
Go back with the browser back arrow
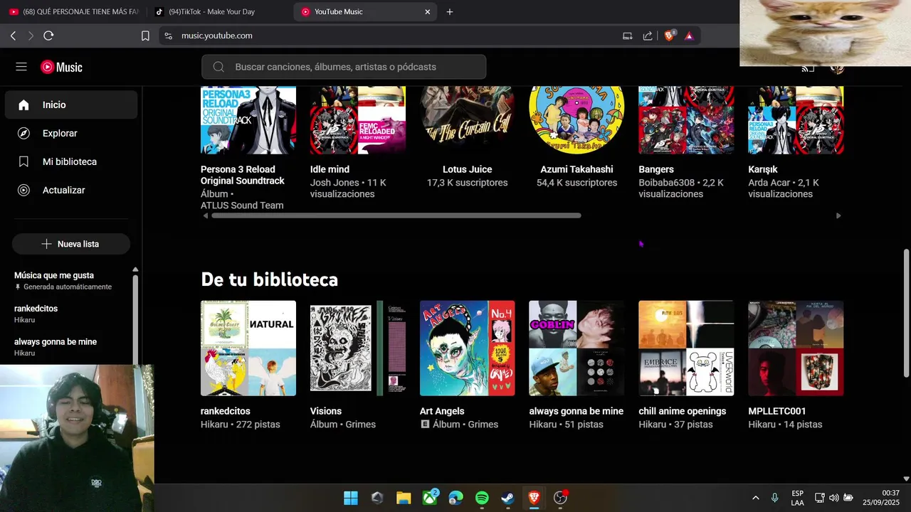[13, 36]
